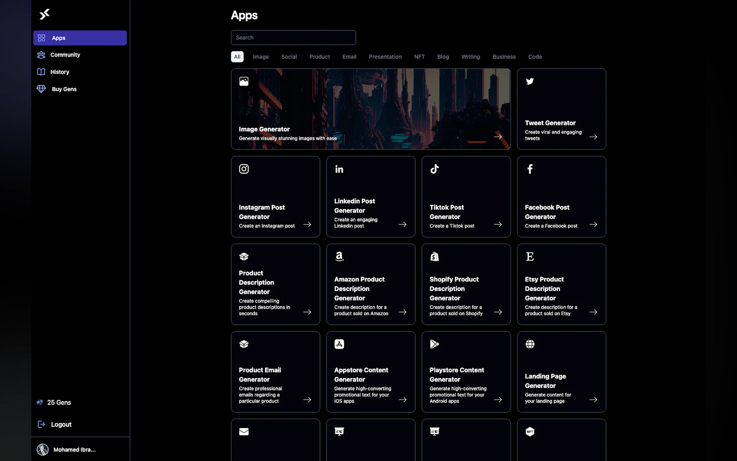Click the Amazon logo icon on Amazon card
Viewport: 737px width, 461px height.
[339, 256]
